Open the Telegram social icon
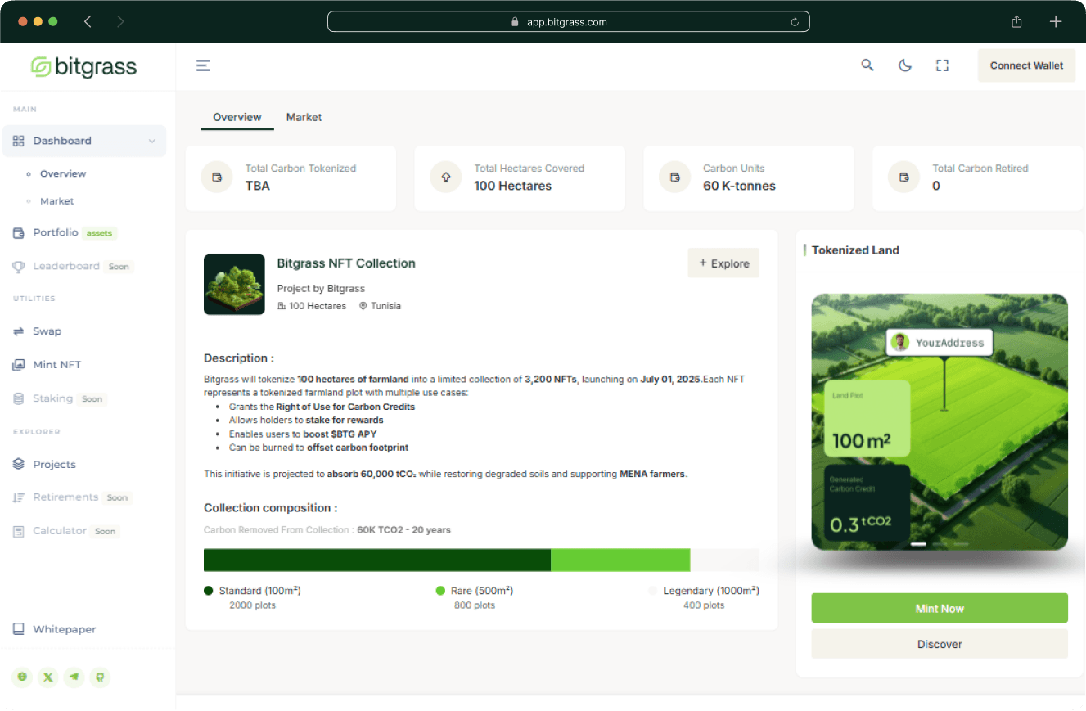Screen dimensions: 1086x711 tap(74, 677)
